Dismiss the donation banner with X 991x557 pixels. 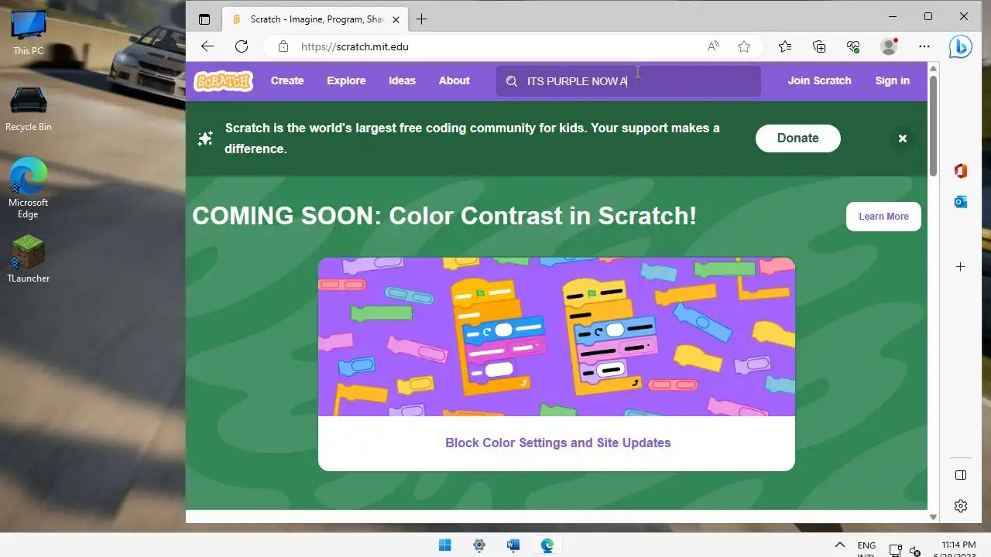point(902,138)
